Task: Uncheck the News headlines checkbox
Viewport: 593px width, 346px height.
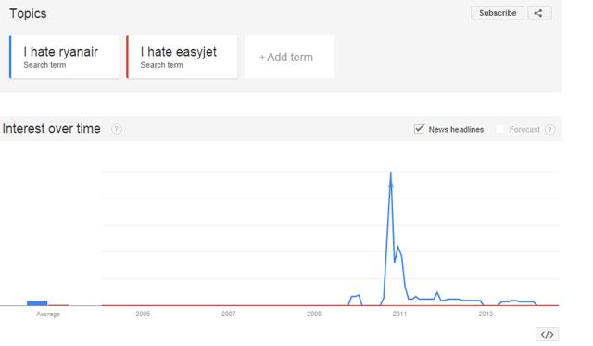Action: click(x=419, y=129)
